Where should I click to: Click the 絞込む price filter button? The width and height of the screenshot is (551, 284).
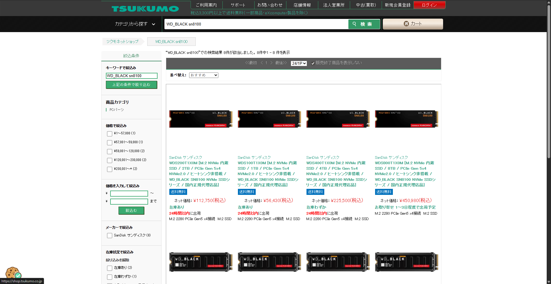pos(131,211)
